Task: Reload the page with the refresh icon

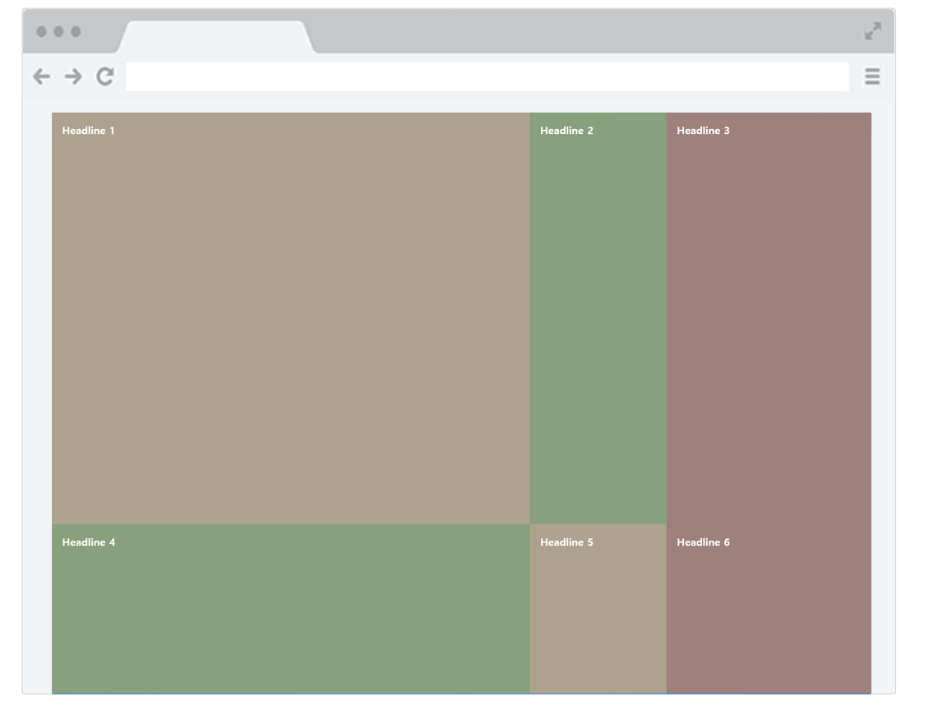Action: pyautogui.click(x=105, y=76)
